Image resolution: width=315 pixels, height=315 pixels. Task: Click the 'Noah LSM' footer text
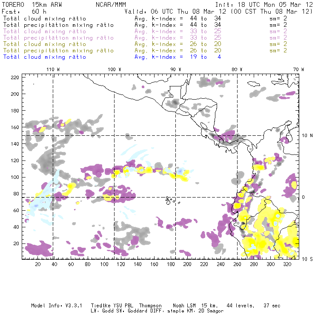(184, 306)
